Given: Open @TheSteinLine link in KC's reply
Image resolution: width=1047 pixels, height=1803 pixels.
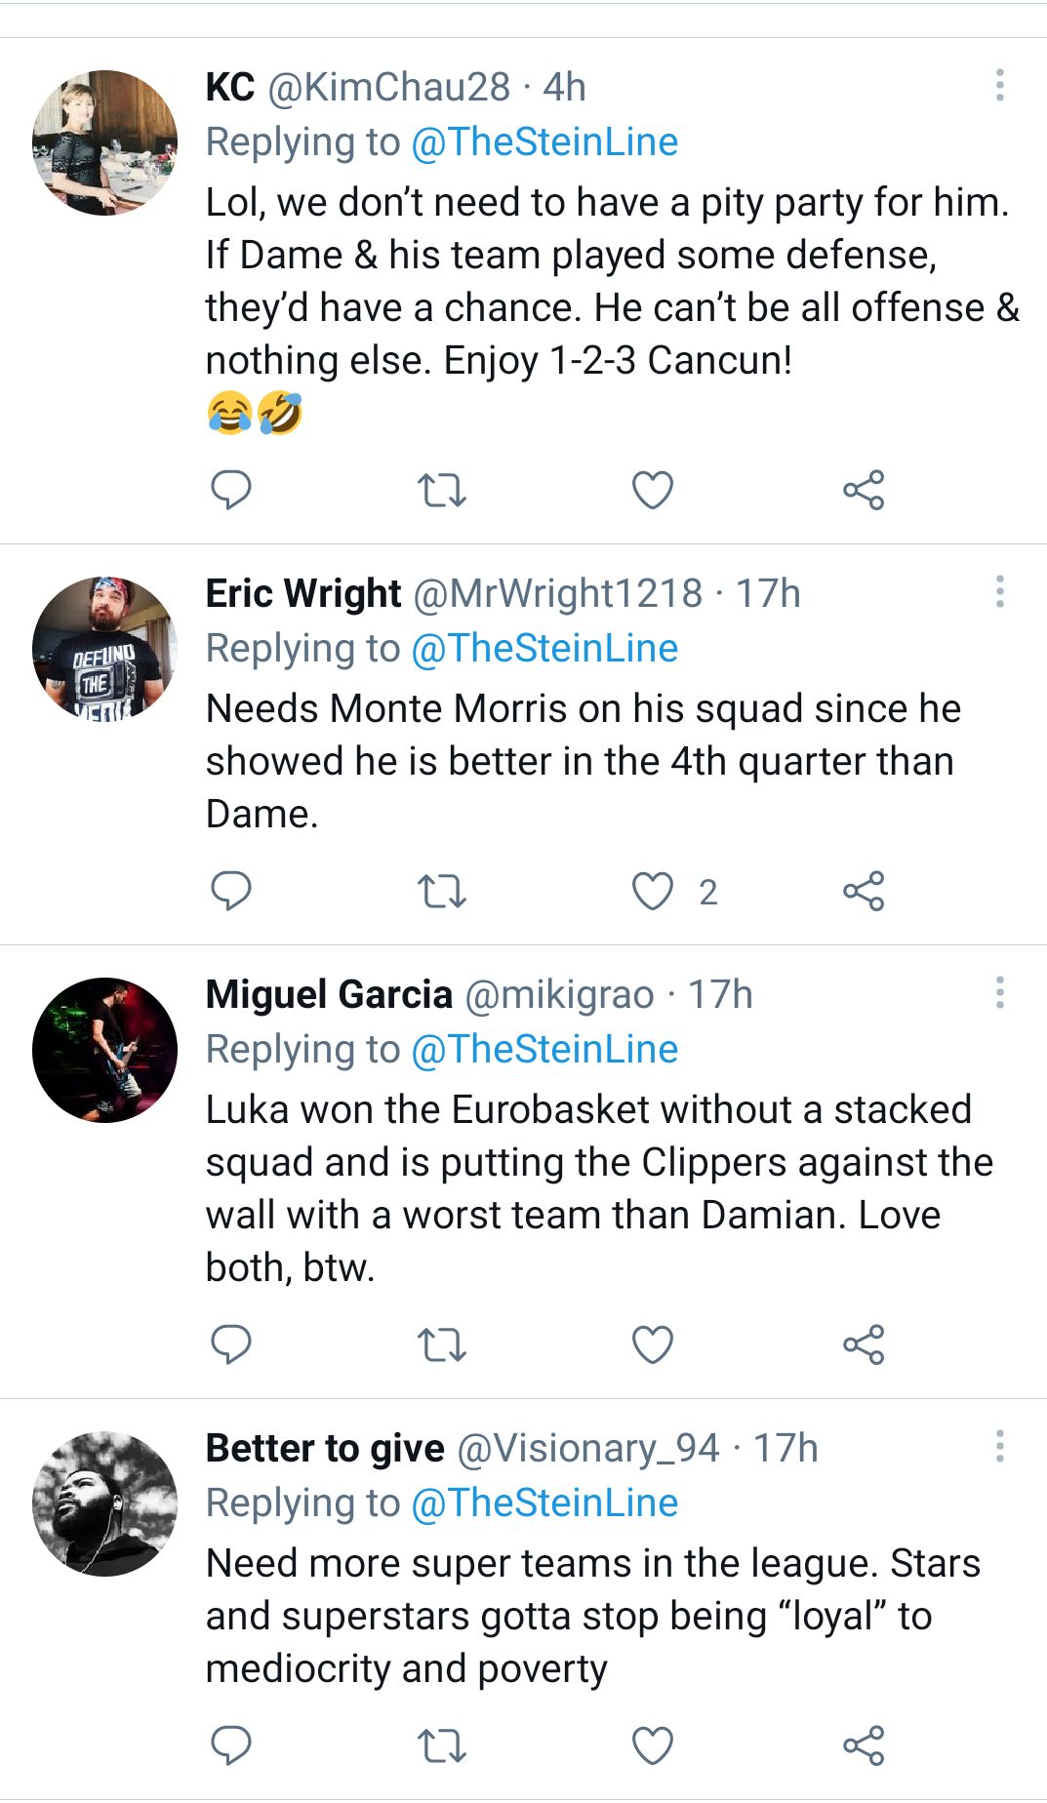Looking at the screenshot, I should coord(544,142).
